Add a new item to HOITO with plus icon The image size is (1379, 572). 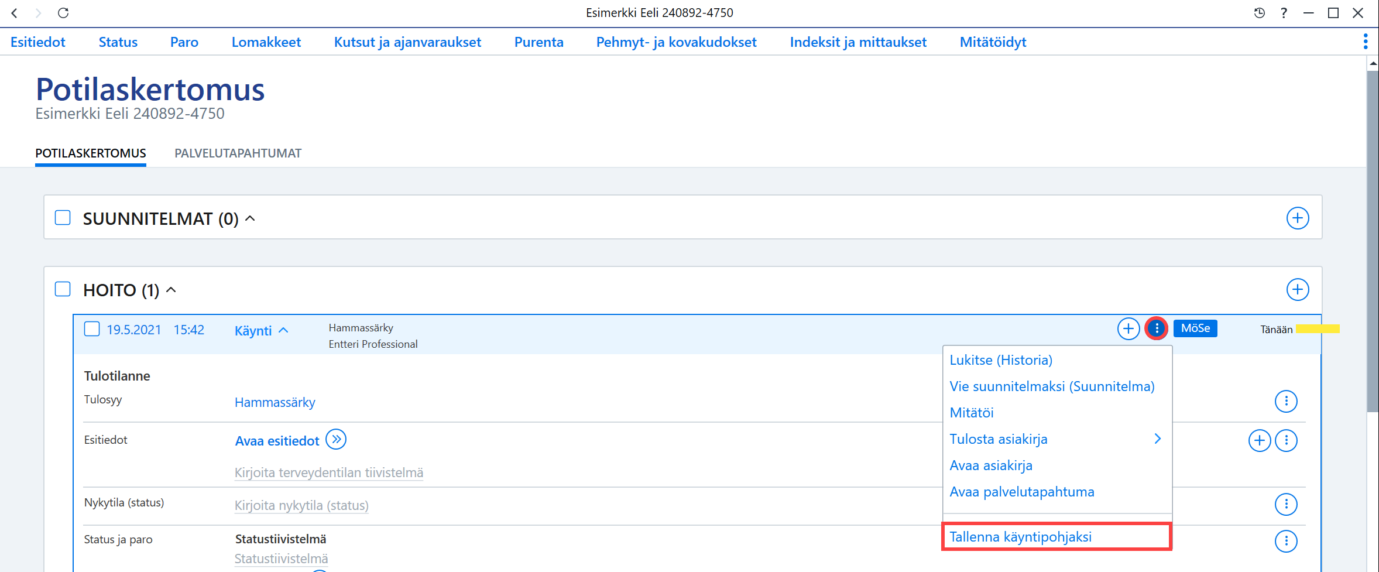pos(1298,290)
